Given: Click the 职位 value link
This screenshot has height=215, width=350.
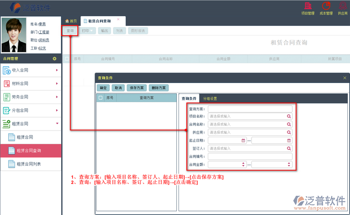Looking at the screenshot, I should 44,40.
